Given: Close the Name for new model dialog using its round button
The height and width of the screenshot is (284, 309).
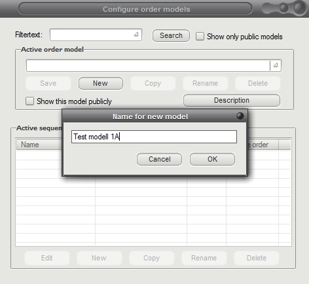Looking at the screenshot, I should coord(240,116).
